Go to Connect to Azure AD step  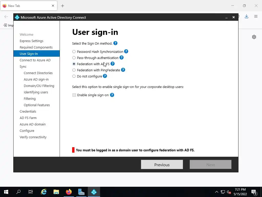35,60
